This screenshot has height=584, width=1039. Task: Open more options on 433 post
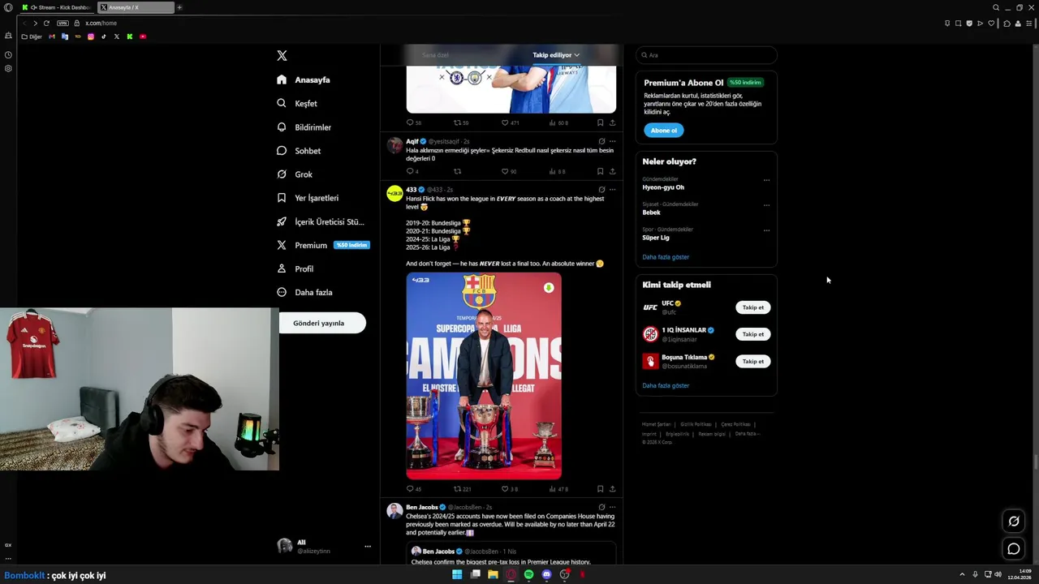612,190
